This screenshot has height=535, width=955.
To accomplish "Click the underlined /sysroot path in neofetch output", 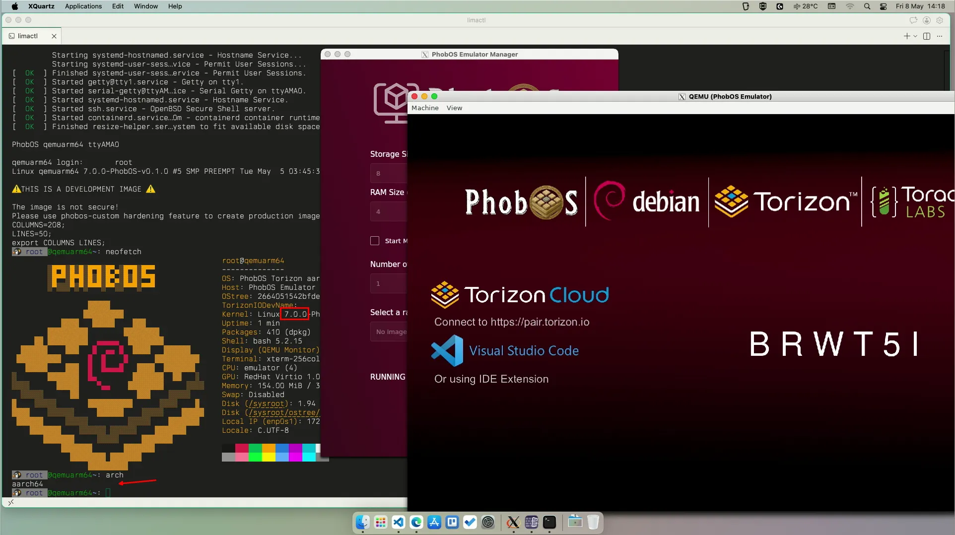I will 267,404.
